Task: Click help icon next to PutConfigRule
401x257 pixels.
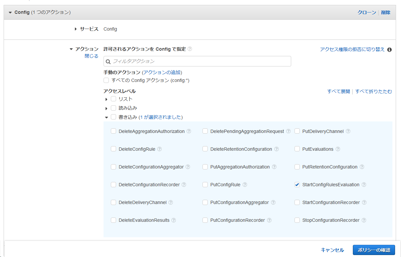Action: click(245, 185)
